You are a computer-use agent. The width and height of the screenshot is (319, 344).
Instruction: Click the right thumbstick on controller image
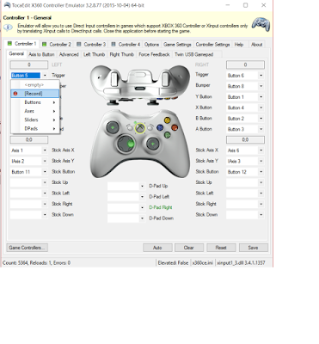[x=153, y=144]
